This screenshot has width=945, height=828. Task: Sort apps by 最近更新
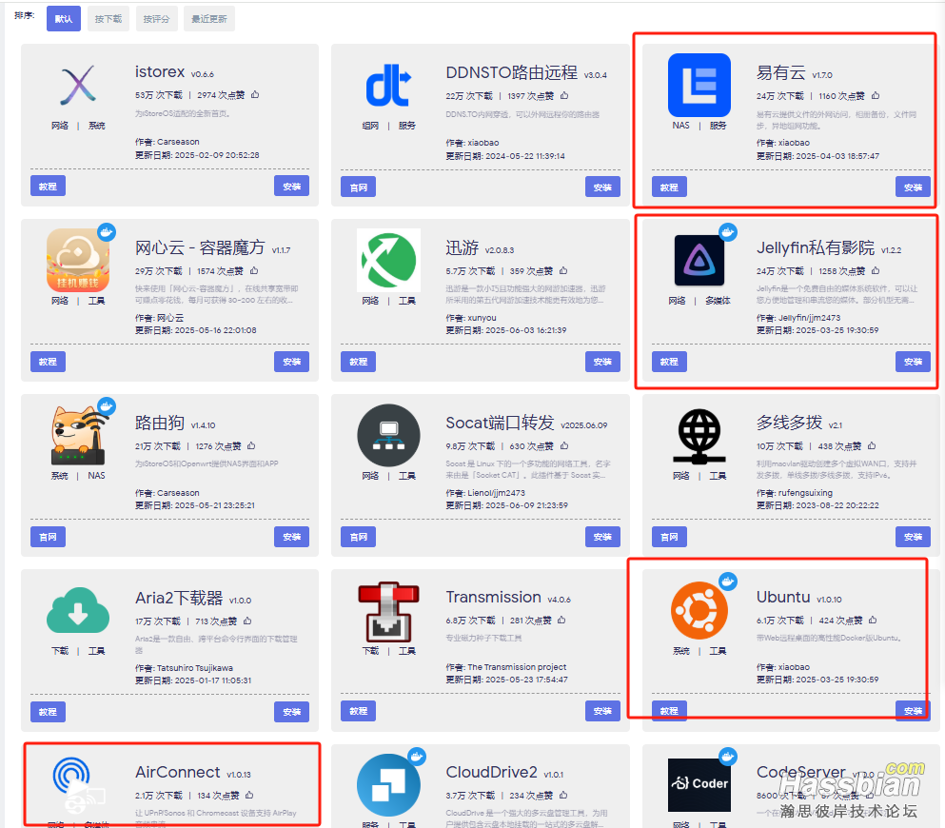pos(209,19)
